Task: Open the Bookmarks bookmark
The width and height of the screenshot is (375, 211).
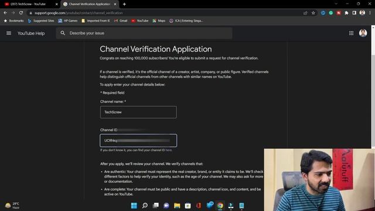Action: tap(13, 21)
